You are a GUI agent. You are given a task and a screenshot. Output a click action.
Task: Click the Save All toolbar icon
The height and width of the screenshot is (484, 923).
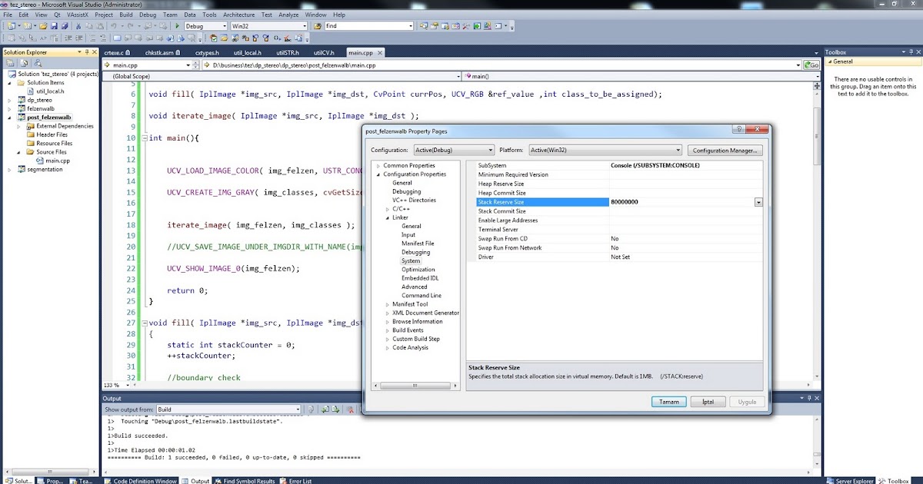(65, 26)
